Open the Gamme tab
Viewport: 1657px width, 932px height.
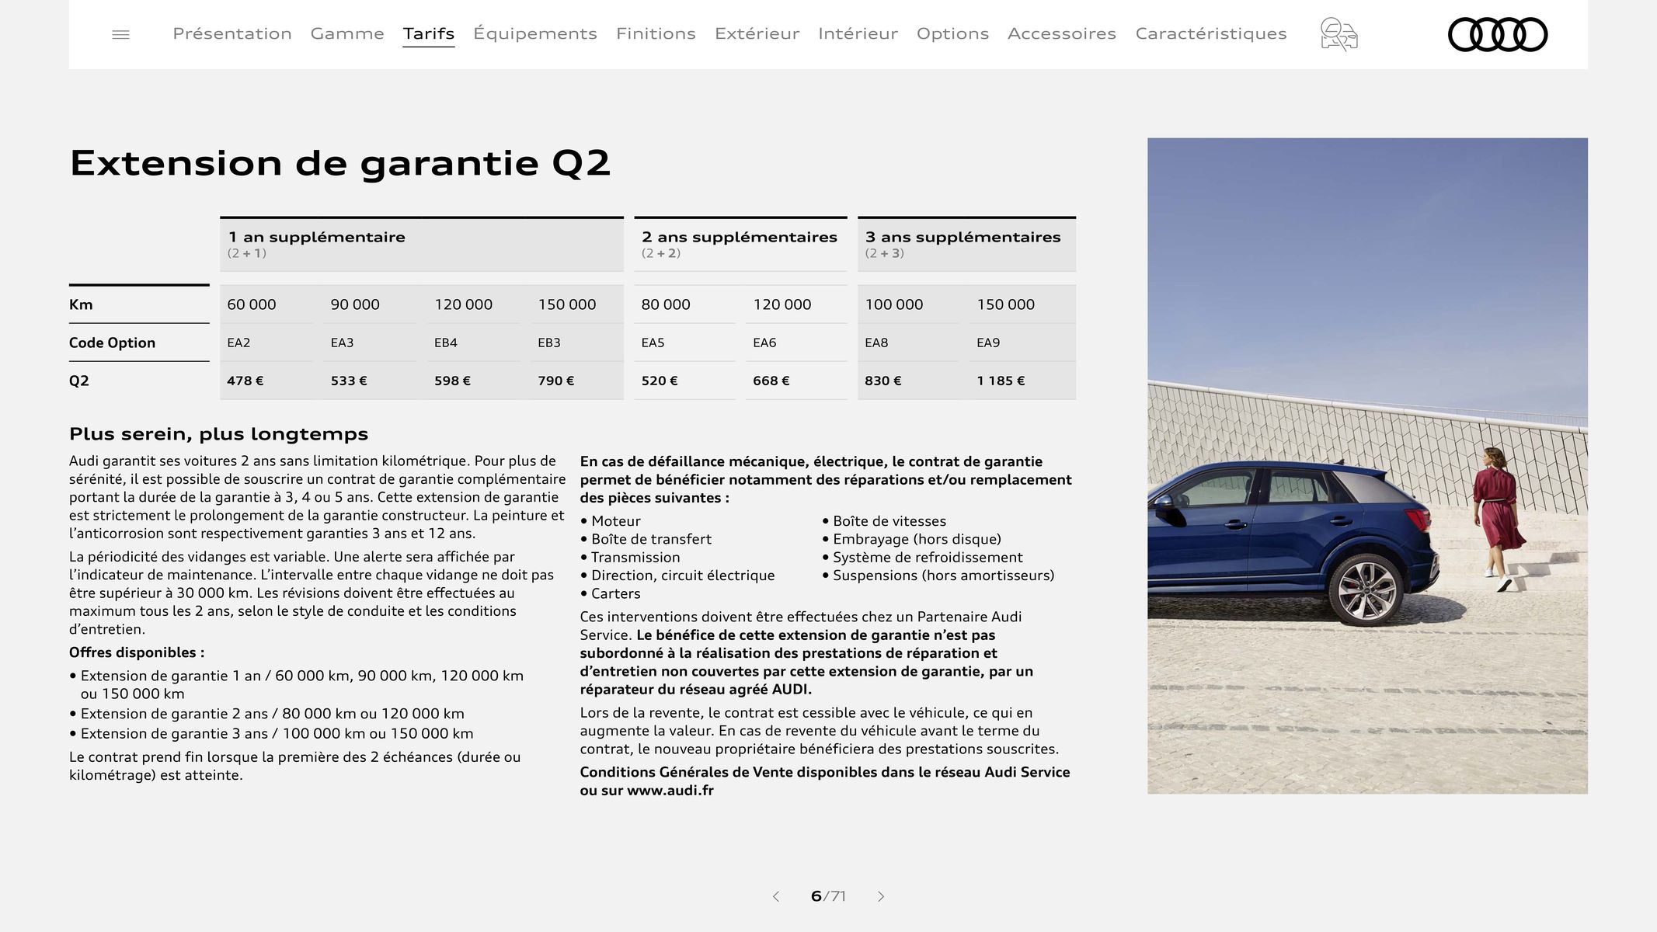[347, 33]
